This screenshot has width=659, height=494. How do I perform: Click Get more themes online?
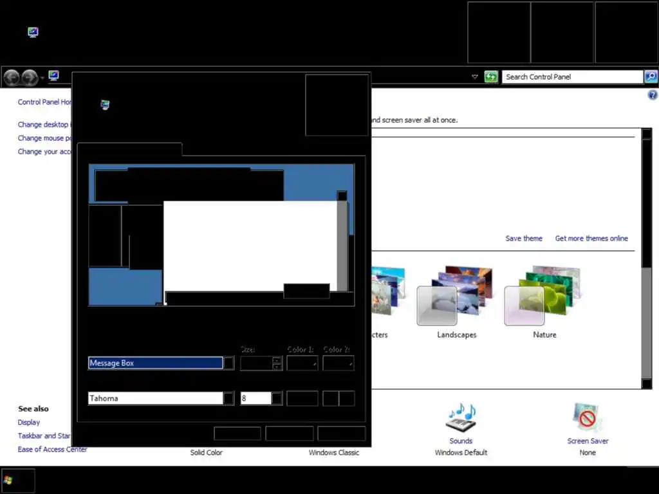591,239
